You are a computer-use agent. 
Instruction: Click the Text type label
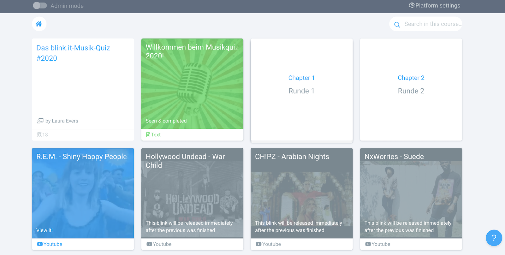tap(156, 135)
